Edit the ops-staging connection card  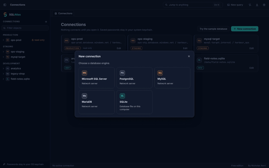pyautogui.click(x=185, y=48)
